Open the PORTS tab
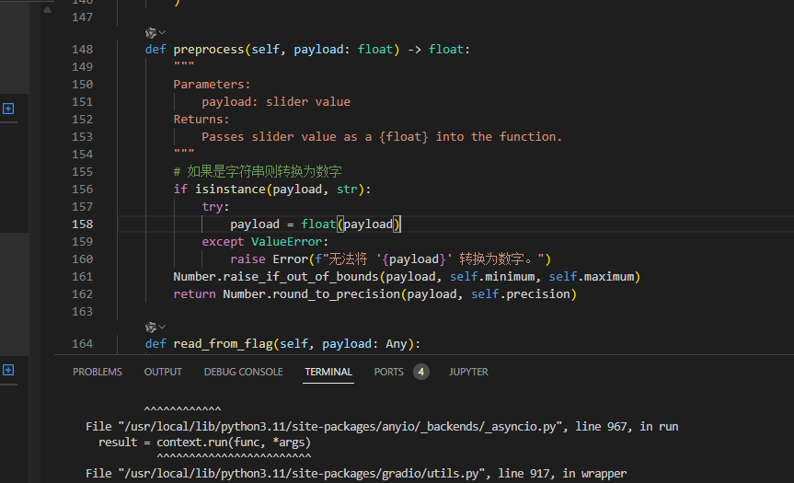The width and height of the screenshot is (794, 483). [388, 372]
